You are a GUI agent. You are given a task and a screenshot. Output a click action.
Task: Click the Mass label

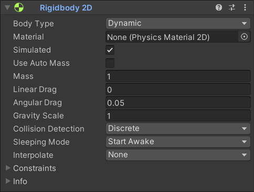(x=23, y=76)
